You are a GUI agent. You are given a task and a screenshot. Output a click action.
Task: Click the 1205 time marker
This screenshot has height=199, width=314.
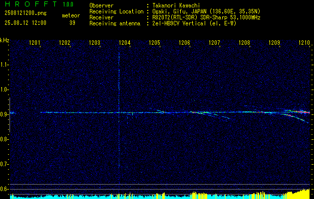pyautogui.click(x=155, y=43)
